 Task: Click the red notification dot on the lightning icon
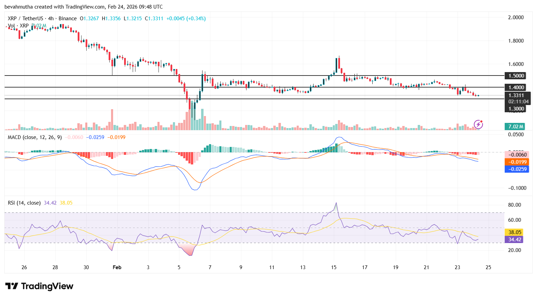(482, 121)
